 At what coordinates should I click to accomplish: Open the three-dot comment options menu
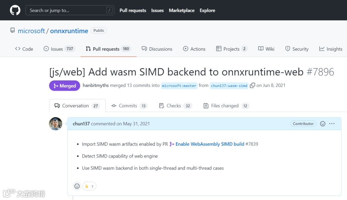(332, 124)
